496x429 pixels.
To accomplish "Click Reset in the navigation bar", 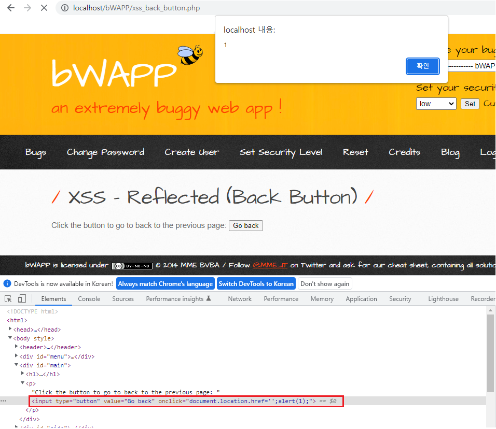I will coord(355,152).
